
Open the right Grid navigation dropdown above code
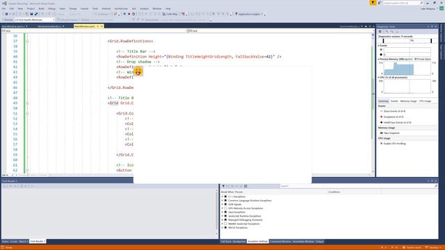[x=281, y=31]
